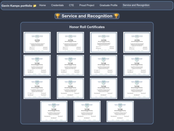Open second certificate in the second row

point(70,65)
